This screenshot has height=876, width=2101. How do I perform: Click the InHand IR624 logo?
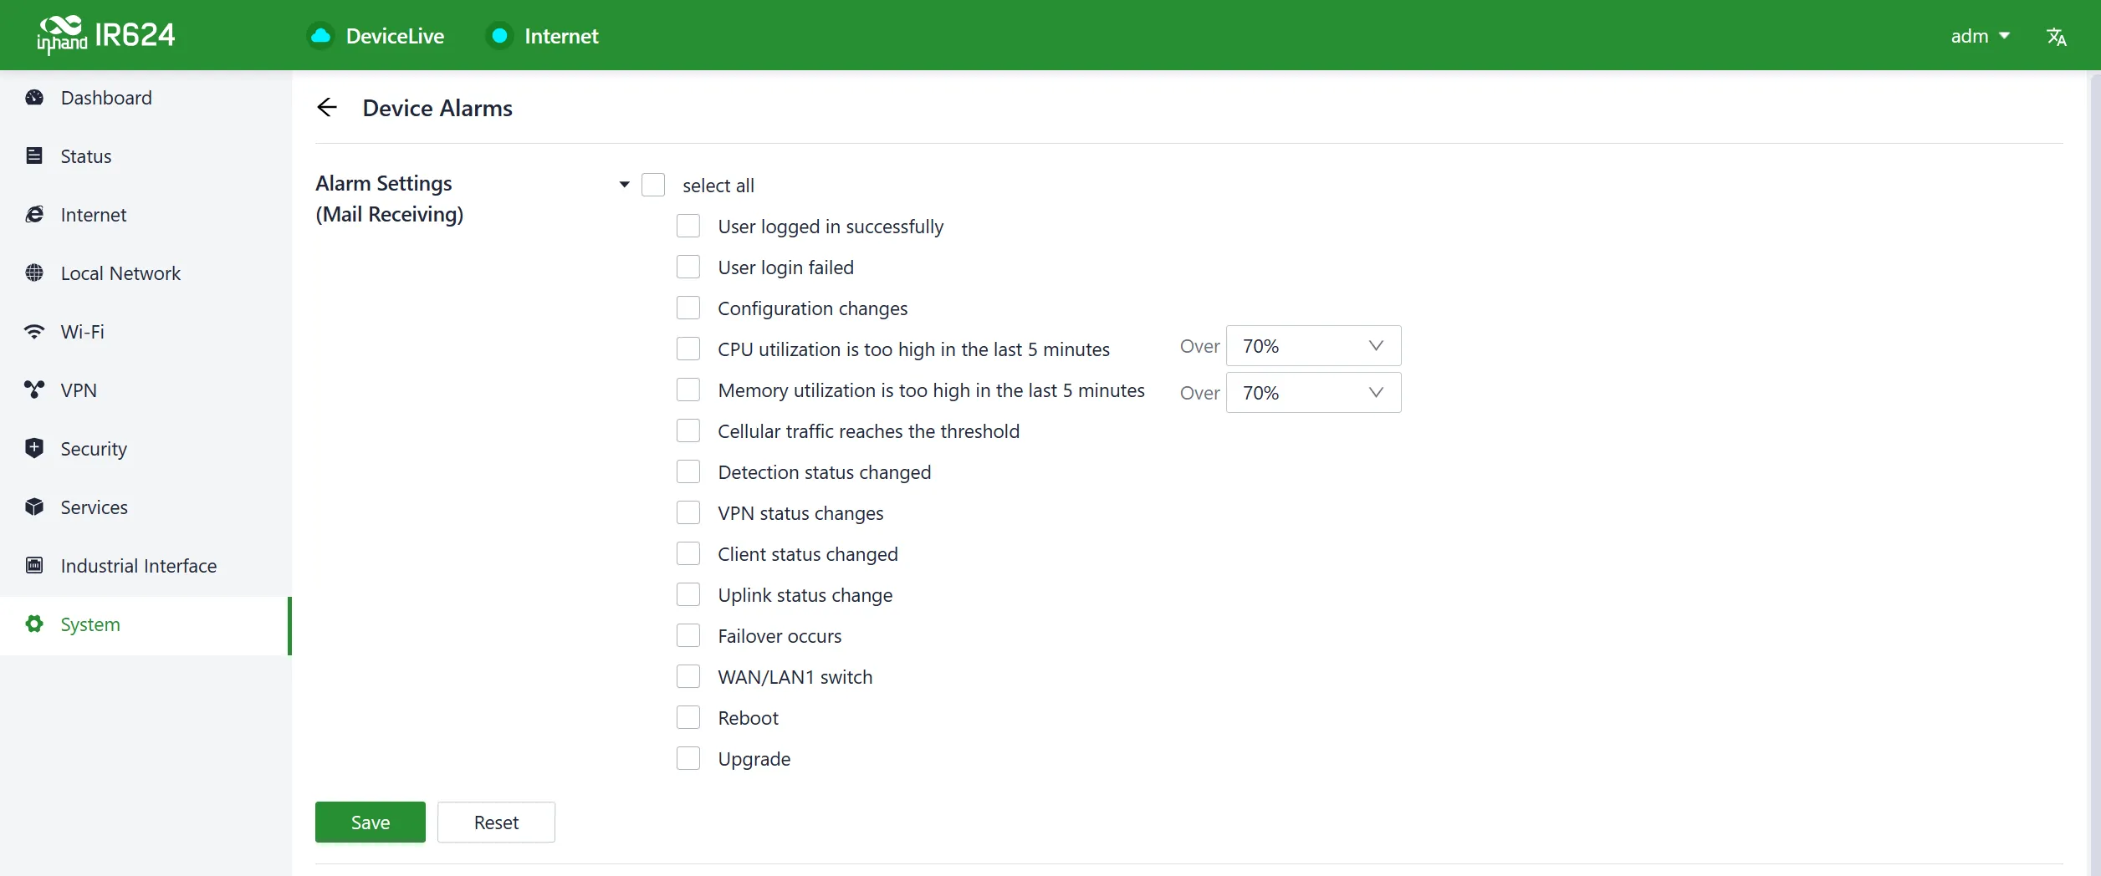[105, 35]
